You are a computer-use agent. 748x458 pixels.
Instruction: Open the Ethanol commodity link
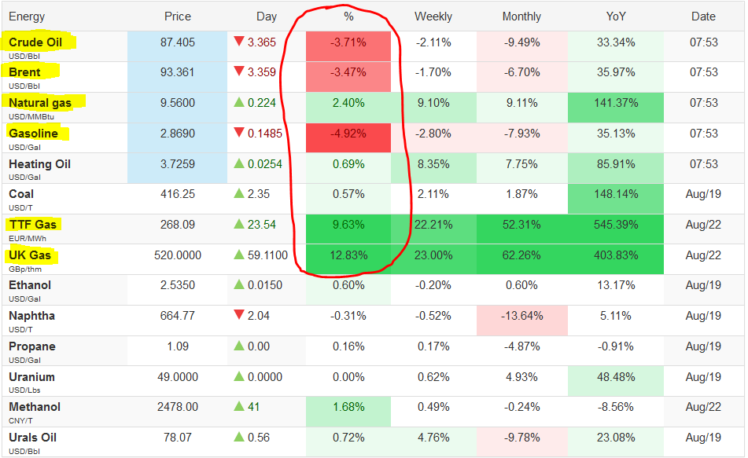click(x=30, y=285)
